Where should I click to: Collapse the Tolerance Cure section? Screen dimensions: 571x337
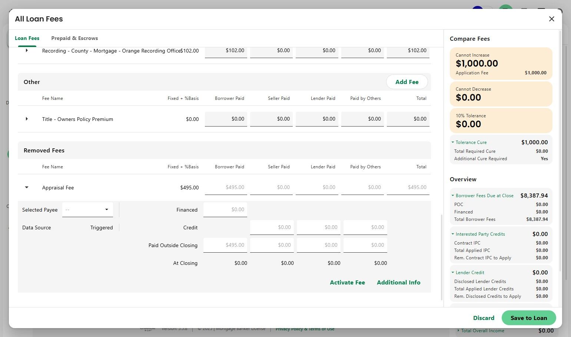click(x=453, y=142)
